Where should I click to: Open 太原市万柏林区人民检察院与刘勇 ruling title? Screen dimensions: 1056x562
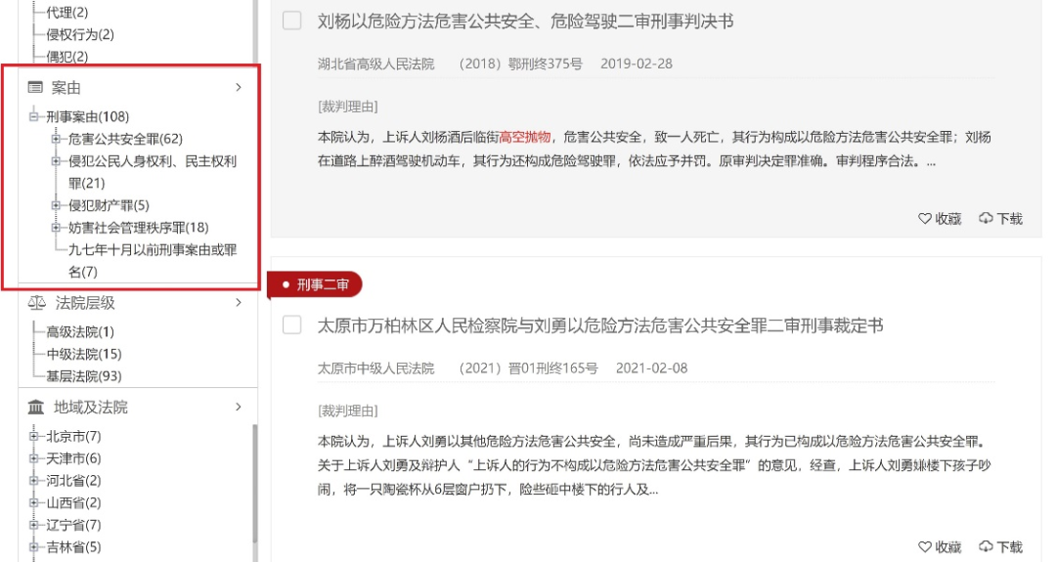(x=600, y=325)
